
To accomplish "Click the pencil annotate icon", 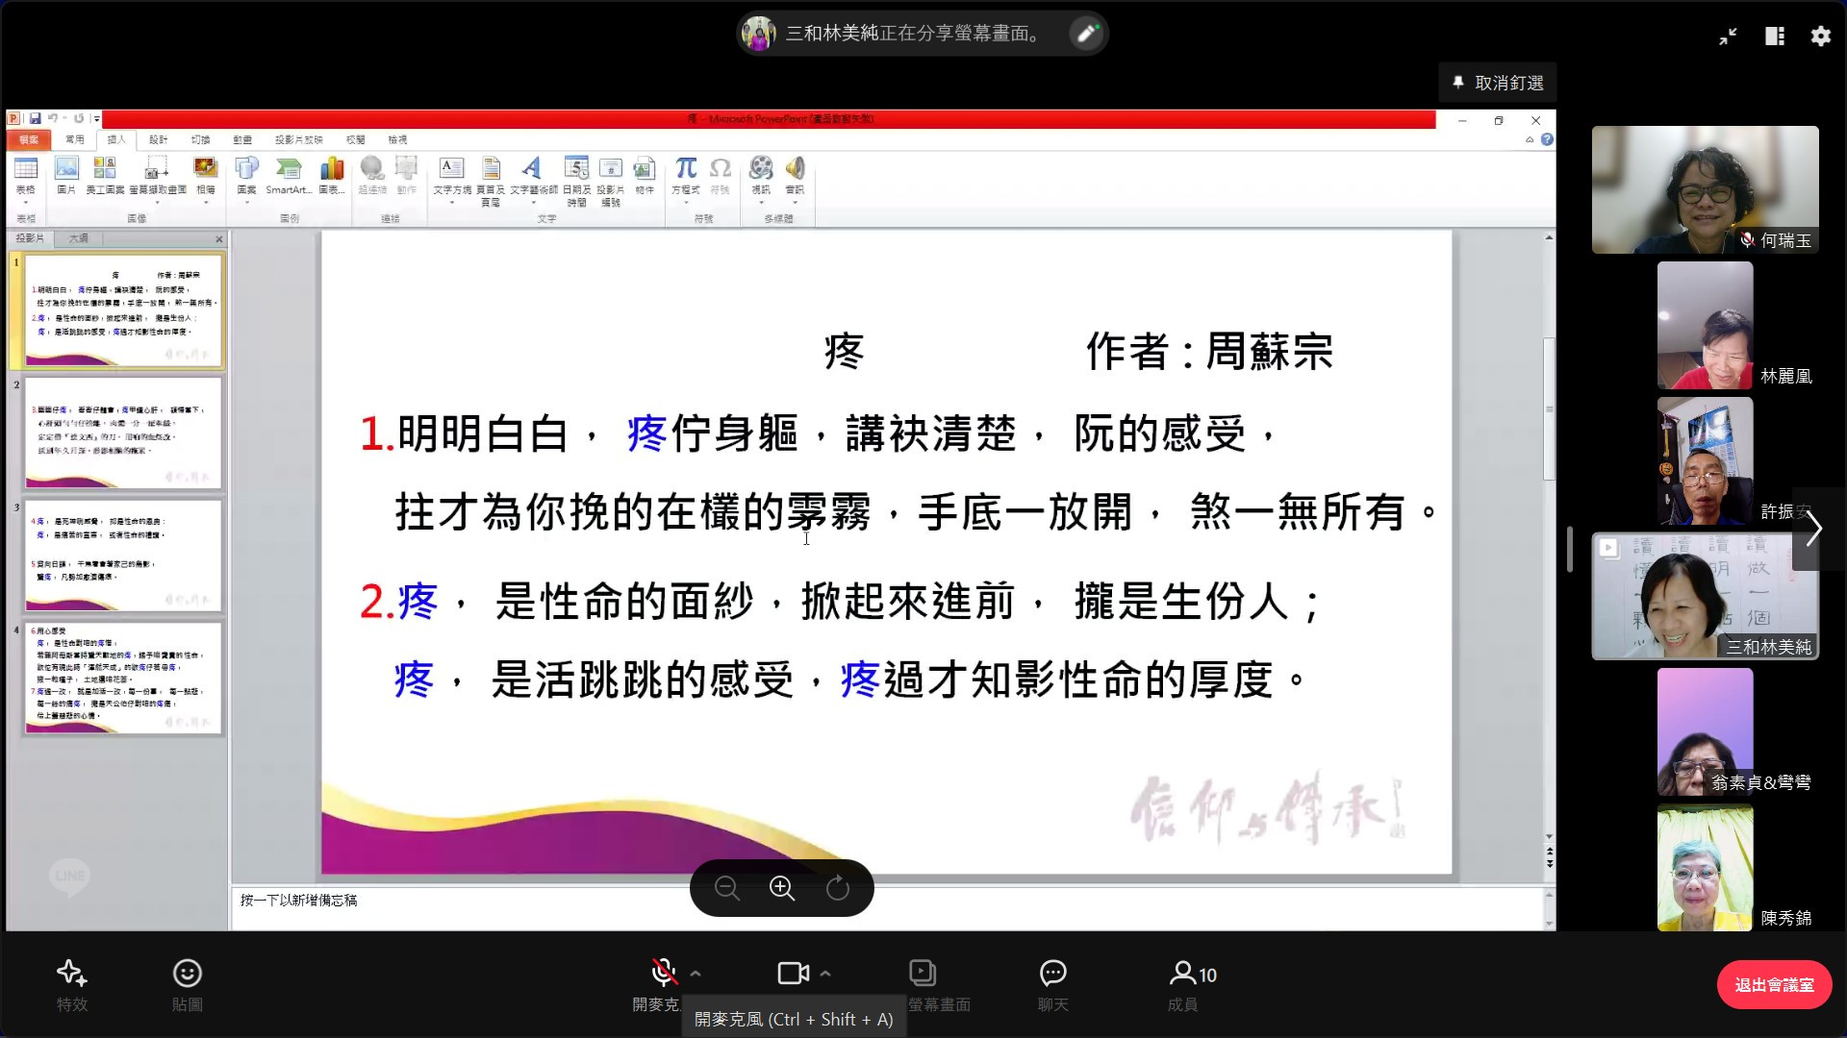I will [1087, 34].
